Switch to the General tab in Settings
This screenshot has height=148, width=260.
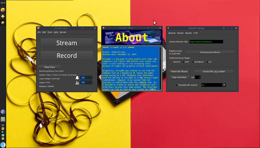coord(172,33)
